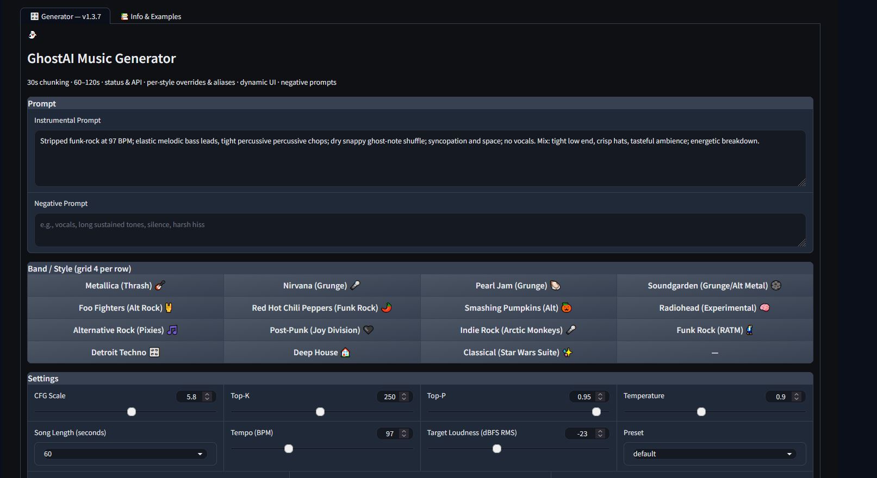Click the Top-K slider handle
This screenshot has height=478, width=877.
point(320,412)
